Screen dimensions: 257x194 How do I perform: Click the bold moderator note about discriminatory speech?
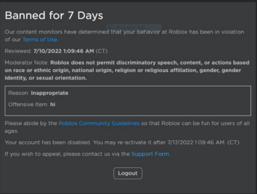[127, 70]
